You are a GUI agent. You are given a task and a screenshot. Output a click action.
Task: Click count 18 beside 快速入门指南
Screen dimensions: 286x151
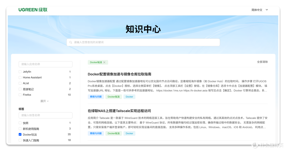coord(69,140)
